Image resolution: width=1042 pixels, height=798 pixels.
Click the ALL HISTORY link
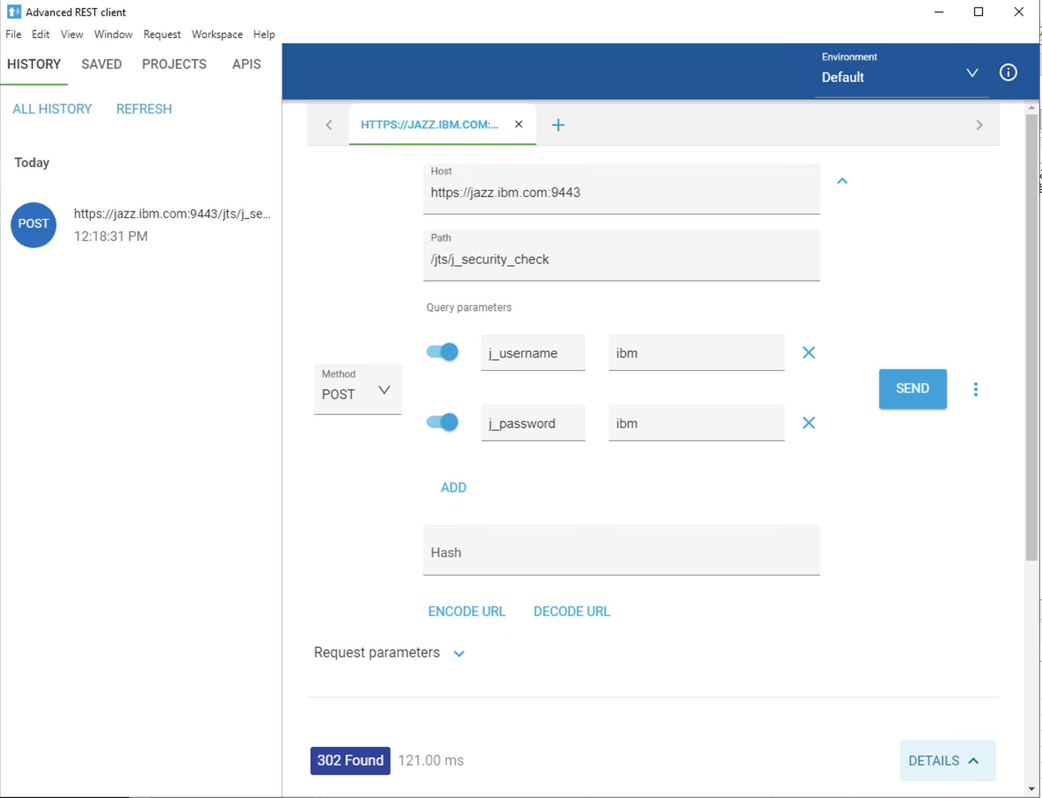[x=52, y=109]
